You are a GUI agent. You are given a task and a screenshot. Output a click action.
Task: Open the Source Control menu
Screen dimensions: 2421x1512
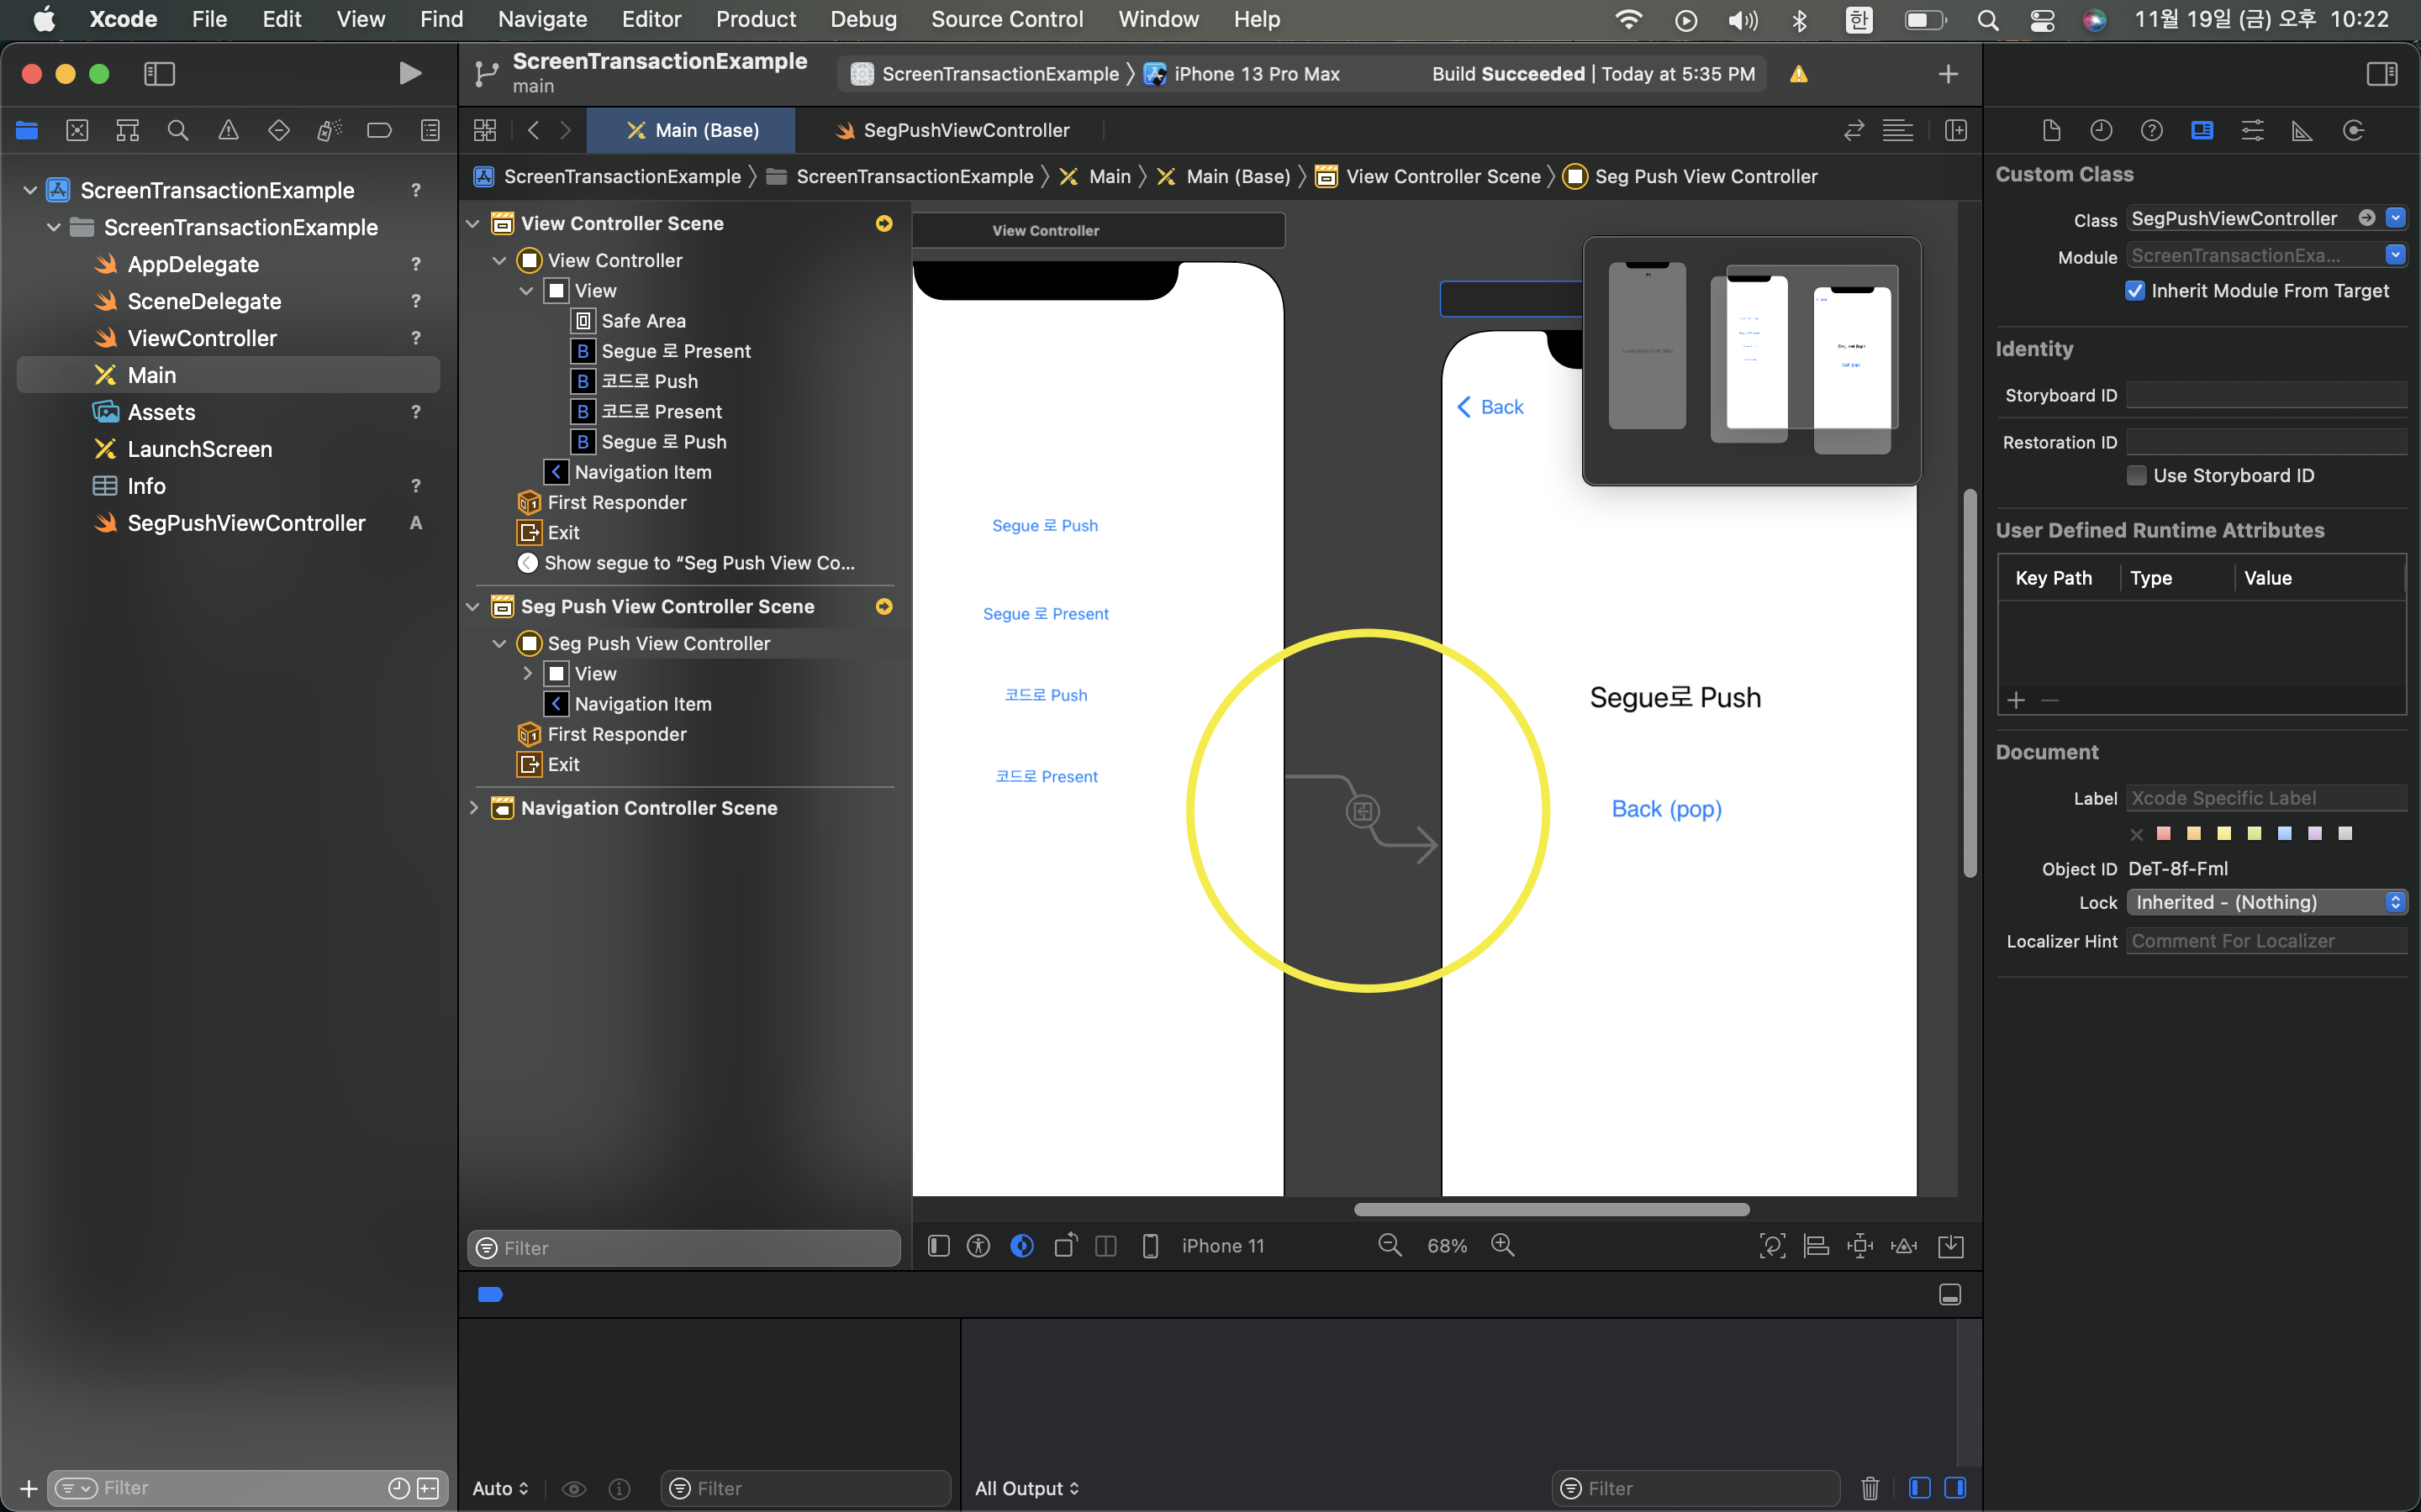pos(1006,19)
